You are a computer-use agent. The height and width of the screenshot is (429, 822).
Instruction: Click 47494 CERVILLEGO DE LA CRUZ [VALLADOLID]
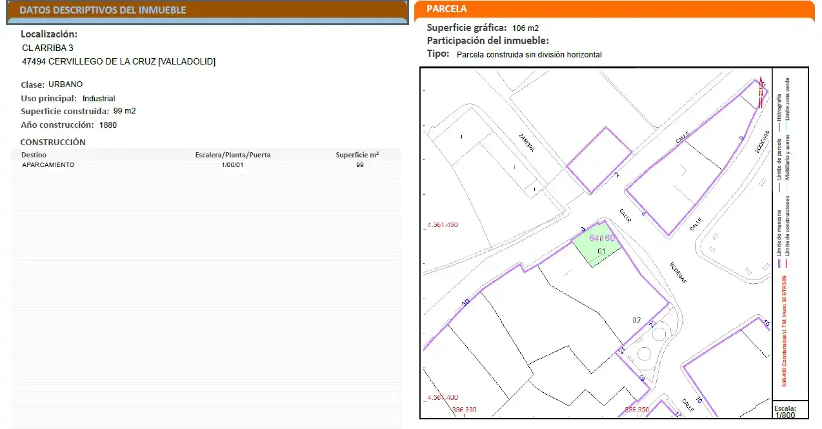coord(119,62)
